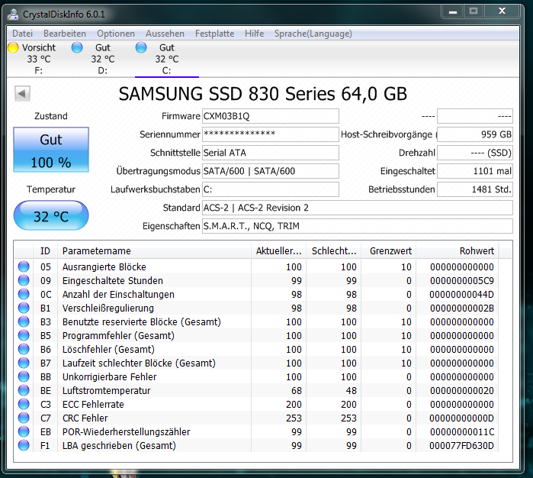The height and width of the screenshot is (478, 533).
Task: Click status icon of Verschleißregulierung row
Action: [24, 308]
